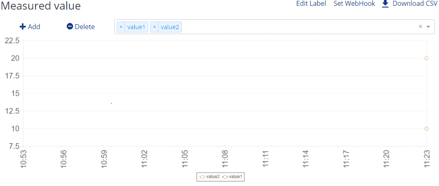Toggle value1 series in the chart legend

233,177
